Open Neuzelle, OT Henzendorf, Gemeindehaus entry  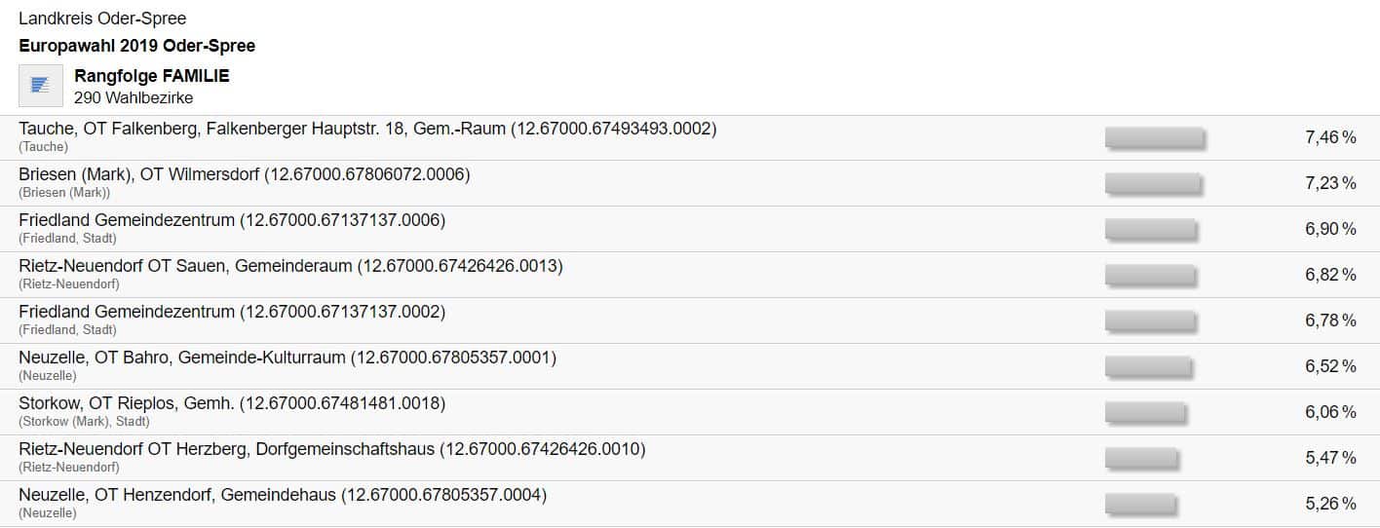point(283,495)
